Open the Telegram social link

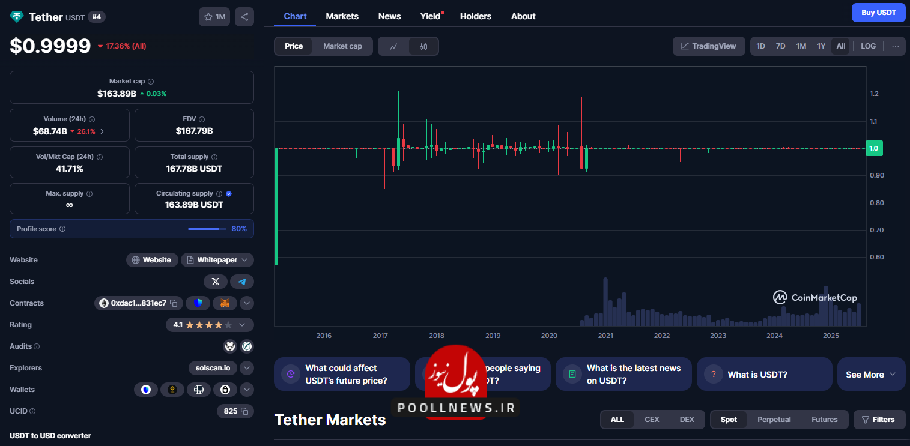(x=242, y=282)
